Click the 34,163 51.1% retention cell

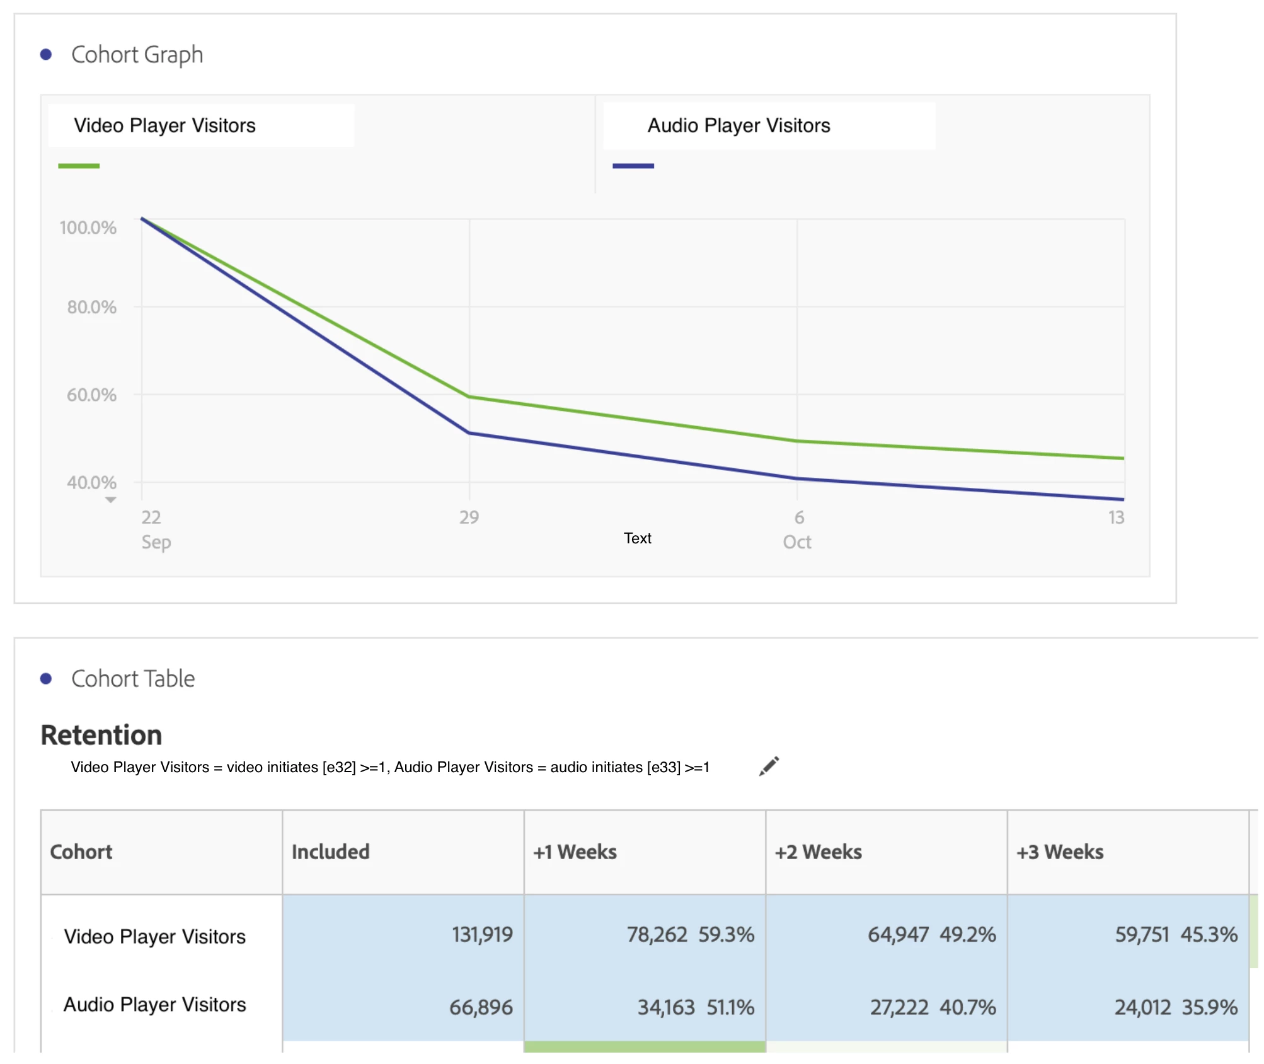pyautogui.click(x=696, y=1007)
